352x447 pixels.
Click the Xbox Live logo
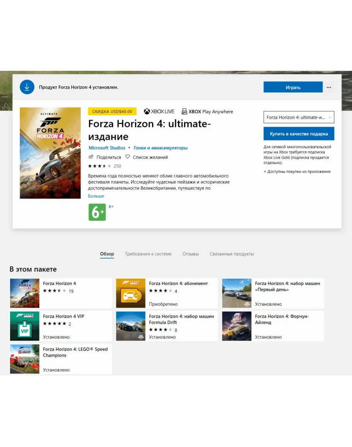point(159,111)
